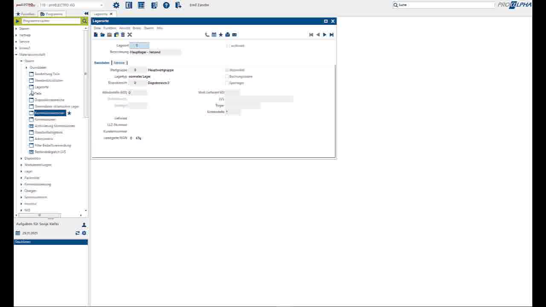Click the phone icon in Lagerorte toolbar
Screen dimensions: 546x307
pos(207,35)
